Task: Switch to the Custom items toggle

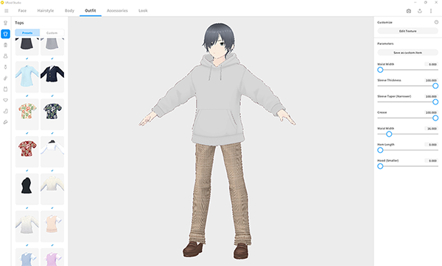Action: [52, 33]
